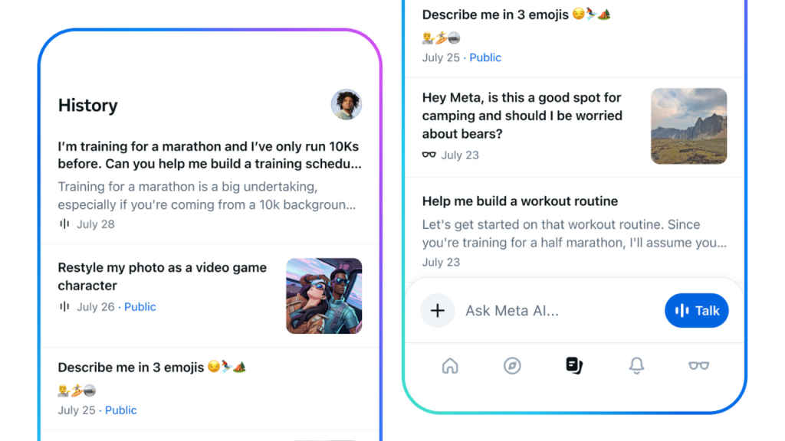Screen dimensions: 785x441
Task: Open the glasses devices tab
Action: tap(698, 365)
